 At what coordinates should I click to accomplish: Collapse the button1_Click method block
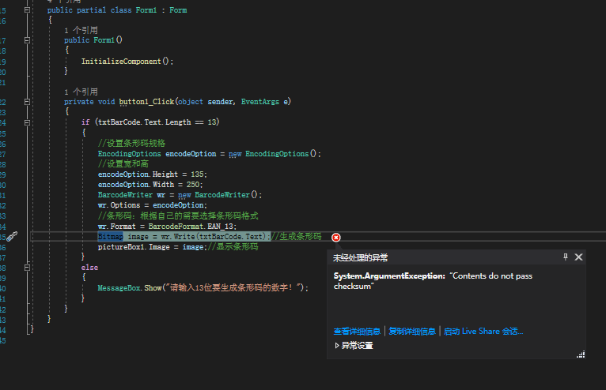point(27,102)
